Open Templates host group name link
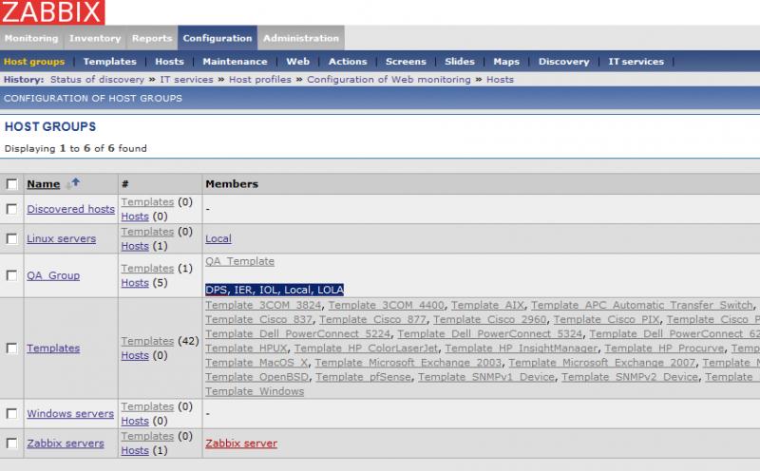 pos(53,348)
